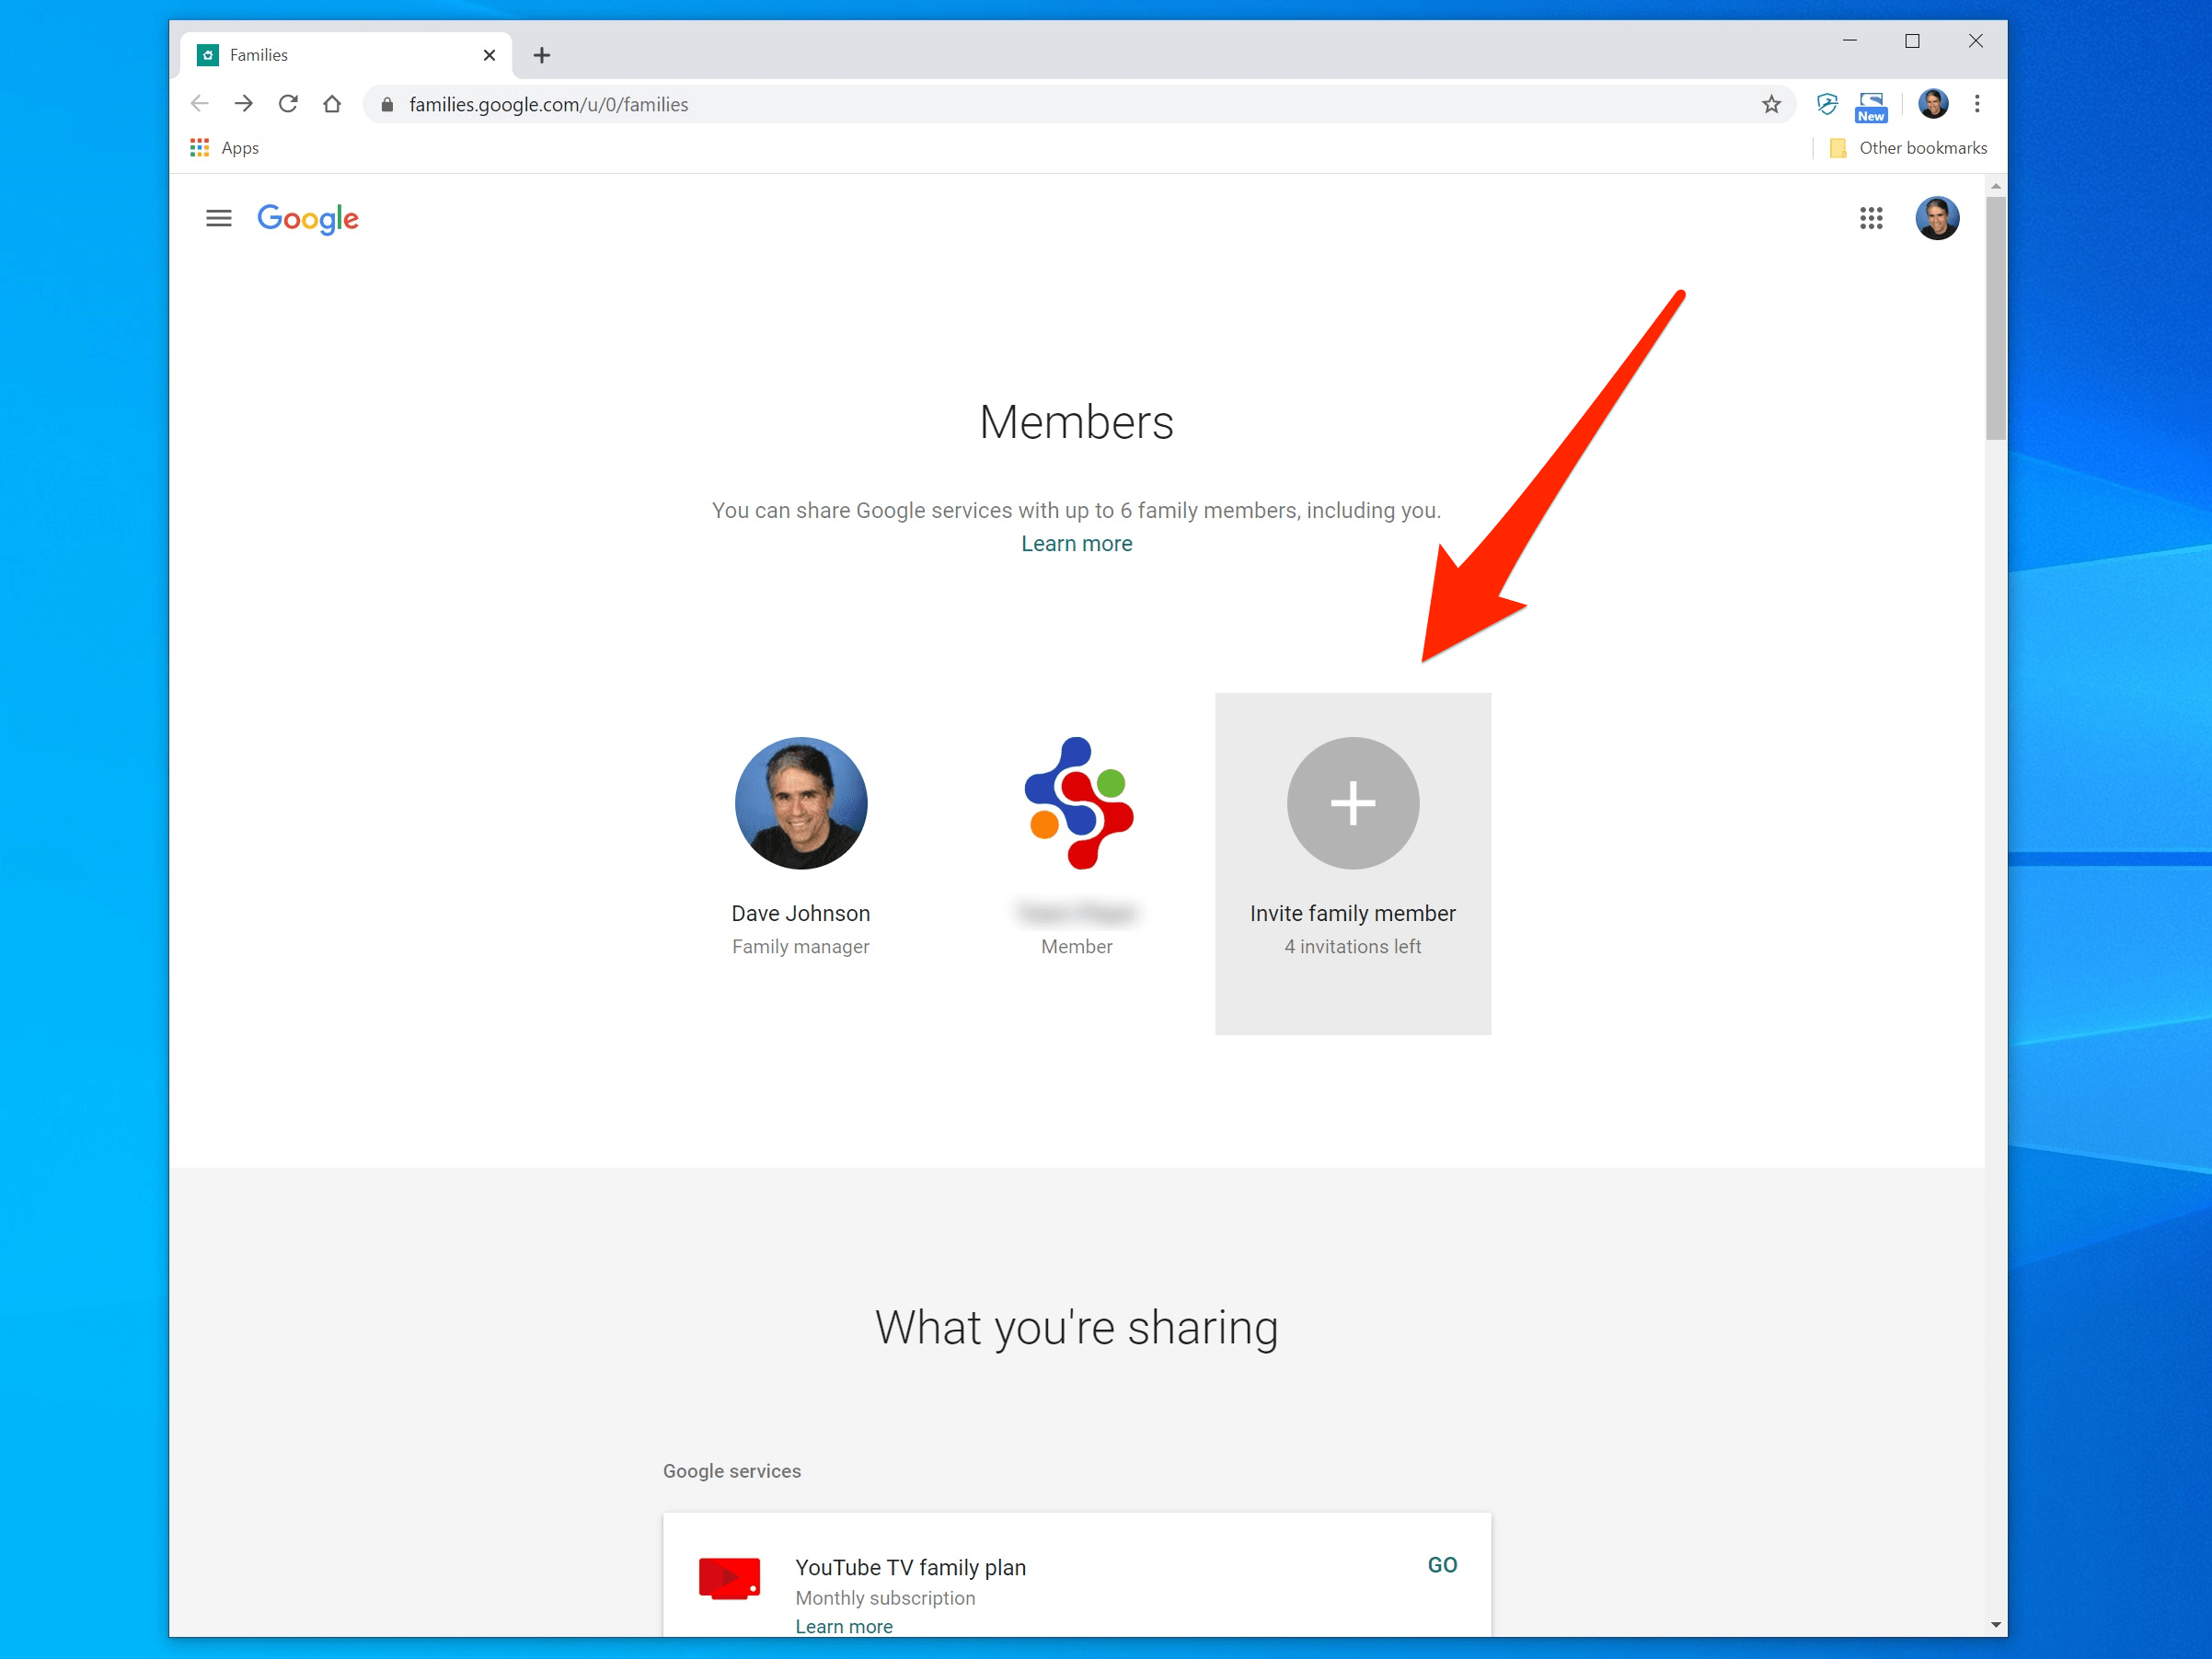
Task: Click the plus icon to invite family member
Action: click(x=1352, y=803)
